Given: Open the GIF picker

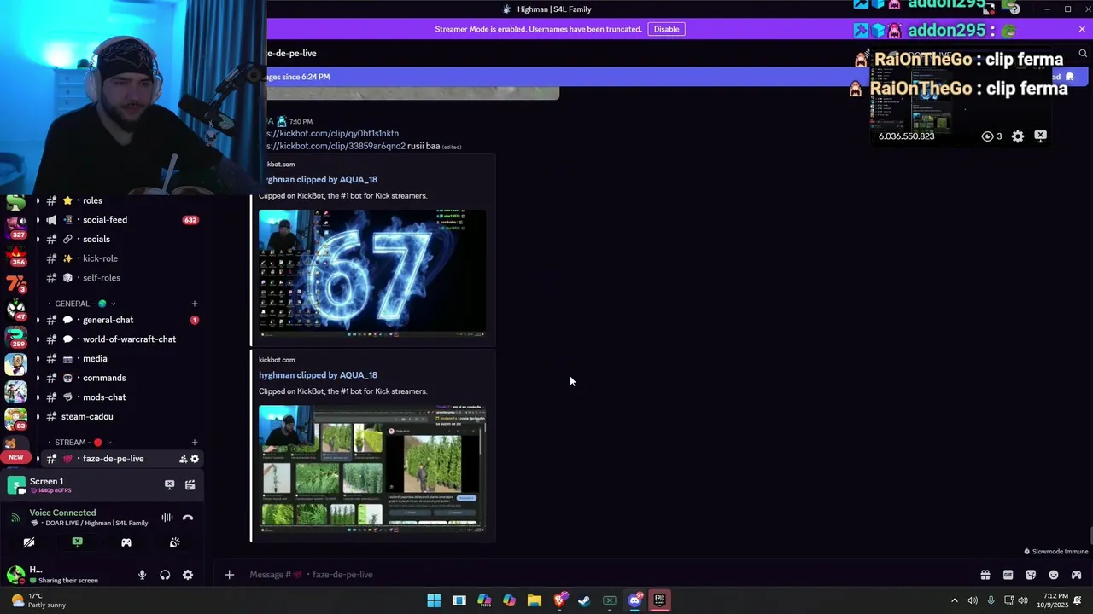Looking at the screenshot, I should [1008, 575].
